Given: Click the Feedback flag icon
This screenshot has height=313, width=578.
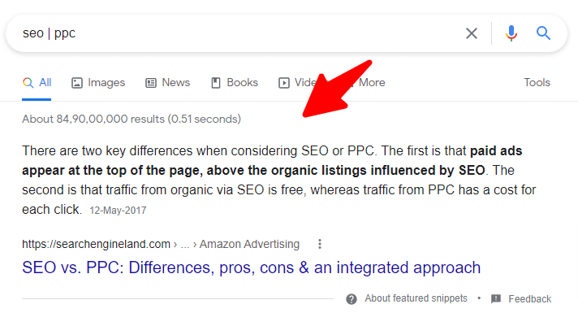Looking at the screenshot, I should (x=496, y=298).
